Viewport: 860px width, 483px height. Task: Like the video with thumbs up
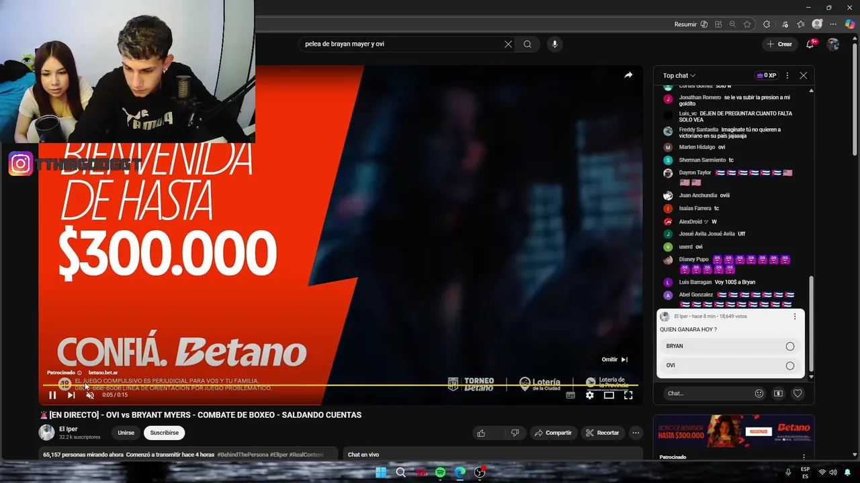coord(481,433)
